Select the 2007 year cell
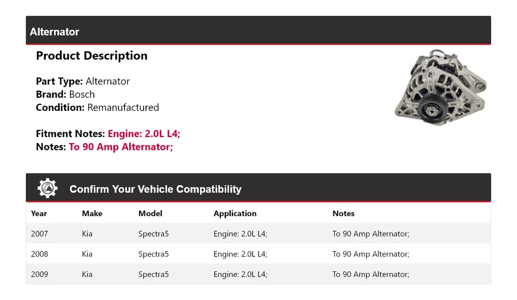The height and width of the screenshot is (300, 517). coord(39,234)
